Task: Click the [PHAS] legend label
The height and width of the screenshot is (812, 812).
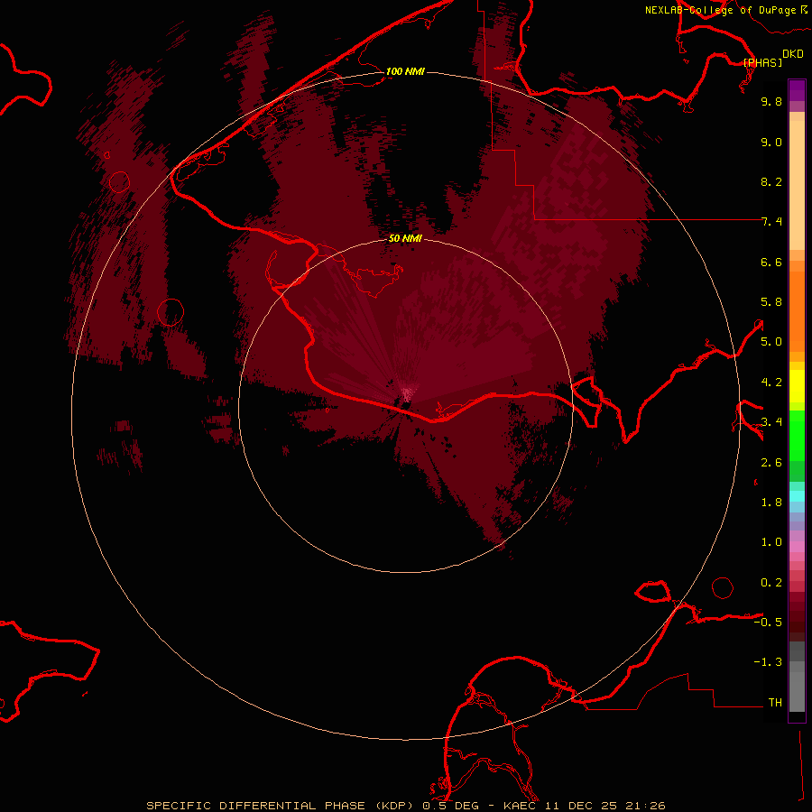Action: (762, 62)
